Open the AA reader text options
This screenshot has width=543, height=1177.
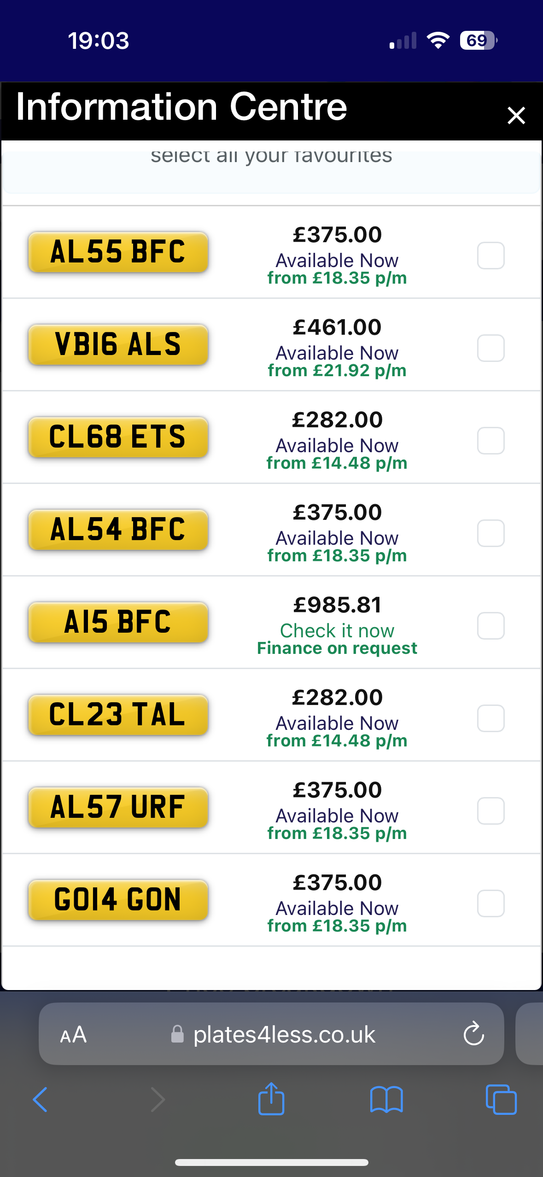click(73, 1035)
